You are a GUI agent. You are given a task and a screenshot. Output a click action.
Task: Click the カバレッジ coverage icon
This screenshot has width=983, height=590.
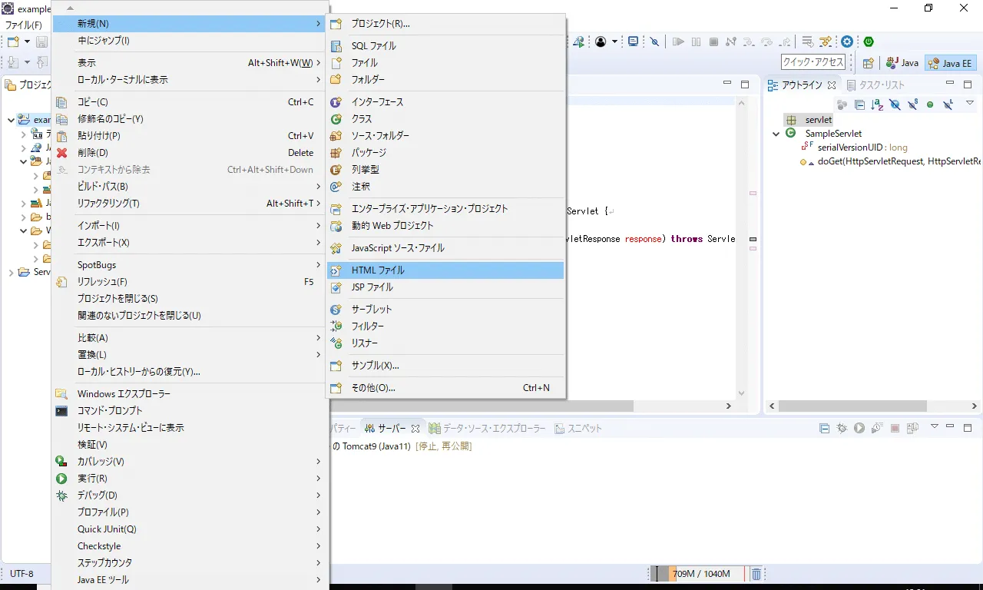62,462
